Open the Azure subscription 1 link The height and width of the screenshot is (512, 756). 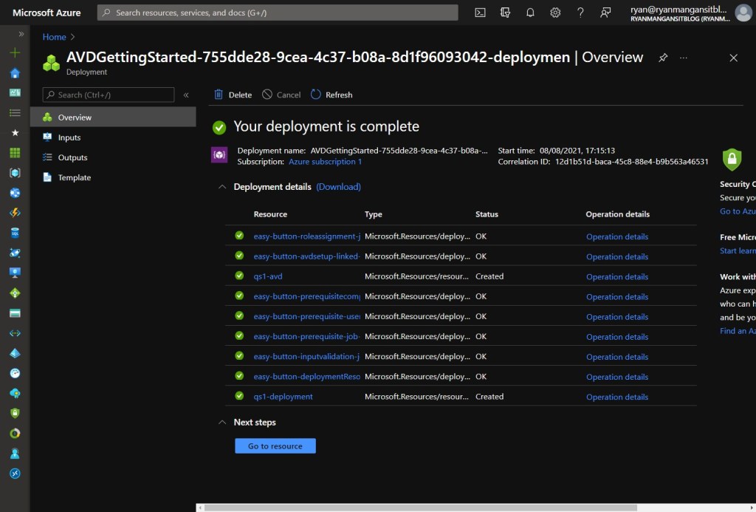(x=325, y=162)
